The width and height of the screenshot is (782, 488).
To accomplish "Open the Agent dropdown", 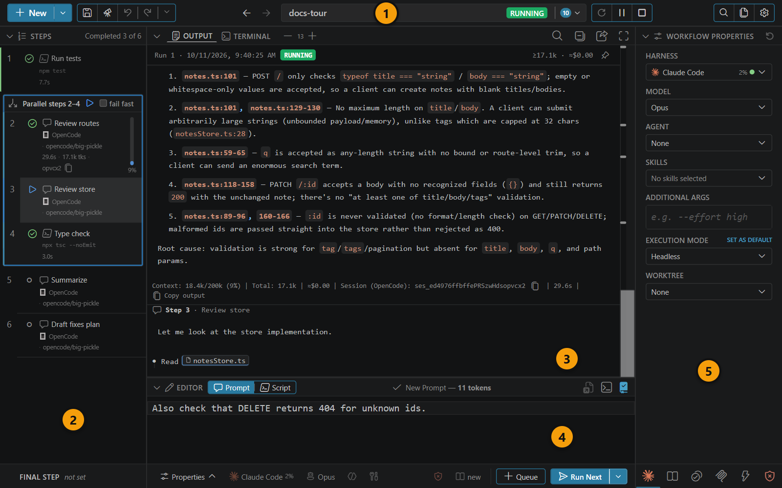I will pos(709,143).
